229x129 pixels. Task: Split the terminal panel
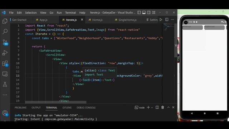157,107
